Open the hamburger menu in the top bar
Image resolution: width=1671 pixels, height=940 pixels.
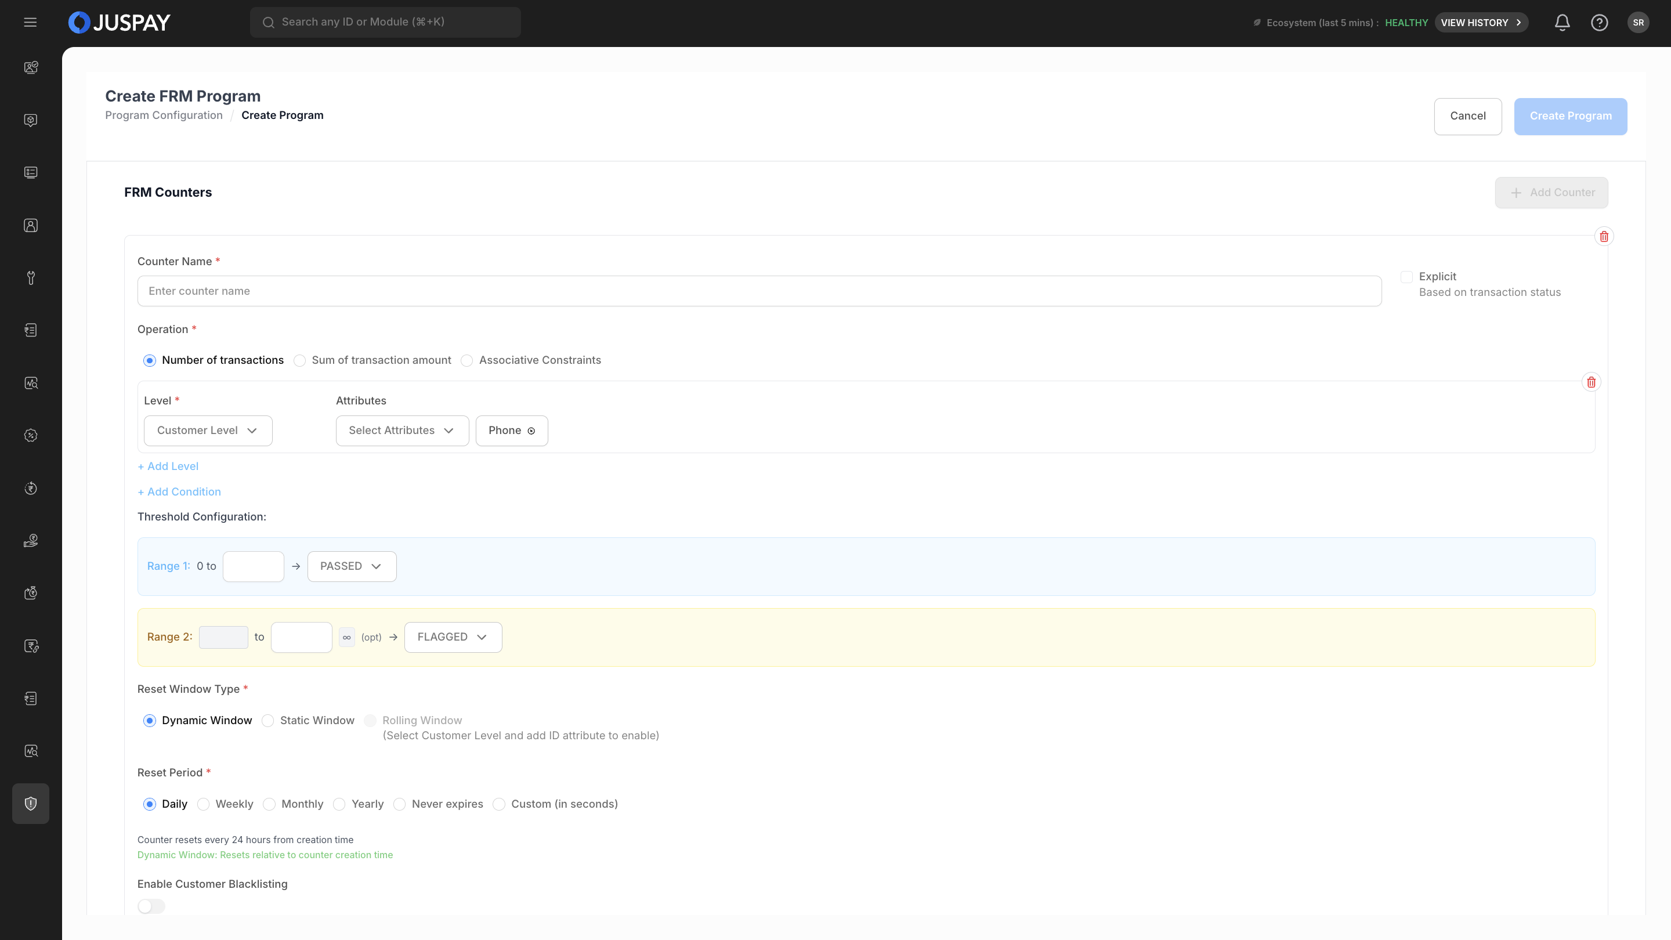(x=30, y=22)
